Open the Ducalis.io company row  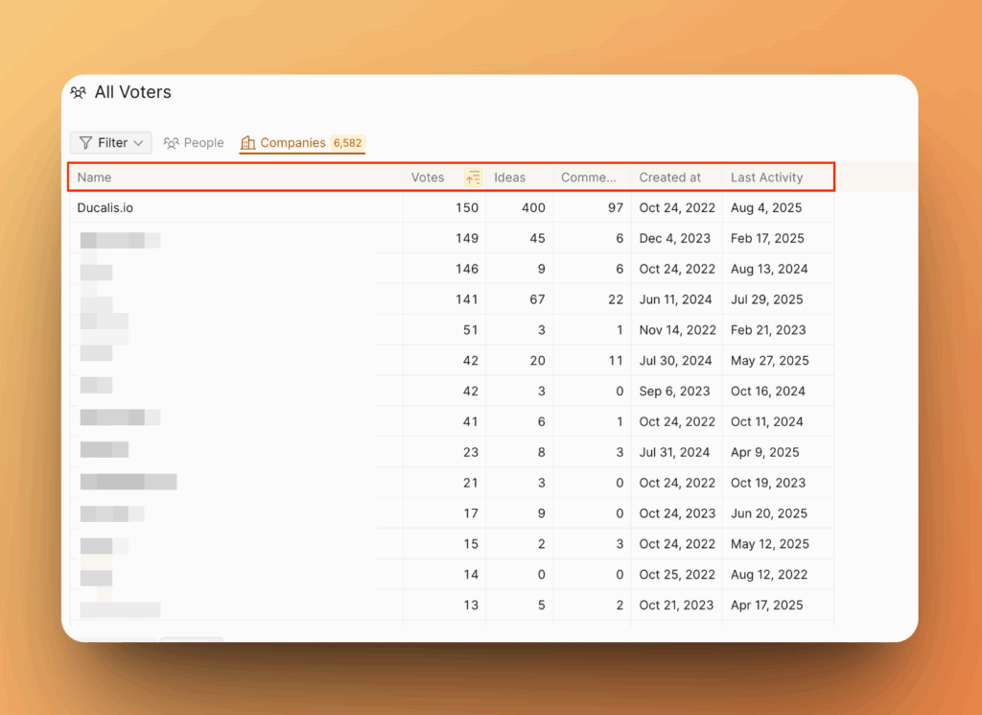coord(112,207)
